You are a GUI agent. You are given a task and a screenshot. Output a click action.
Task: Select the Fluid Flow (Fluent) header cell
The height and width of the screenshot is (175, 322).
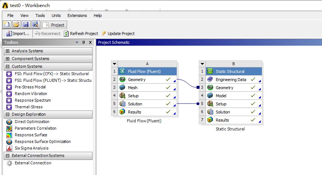pos(147,71)
